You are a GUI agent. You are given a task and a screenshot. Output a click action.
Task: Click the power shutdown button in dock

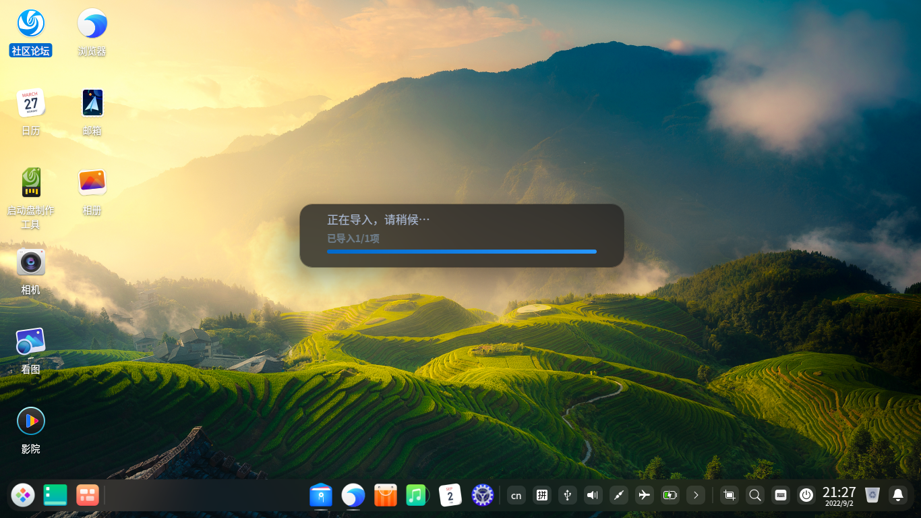coord(806,495)
